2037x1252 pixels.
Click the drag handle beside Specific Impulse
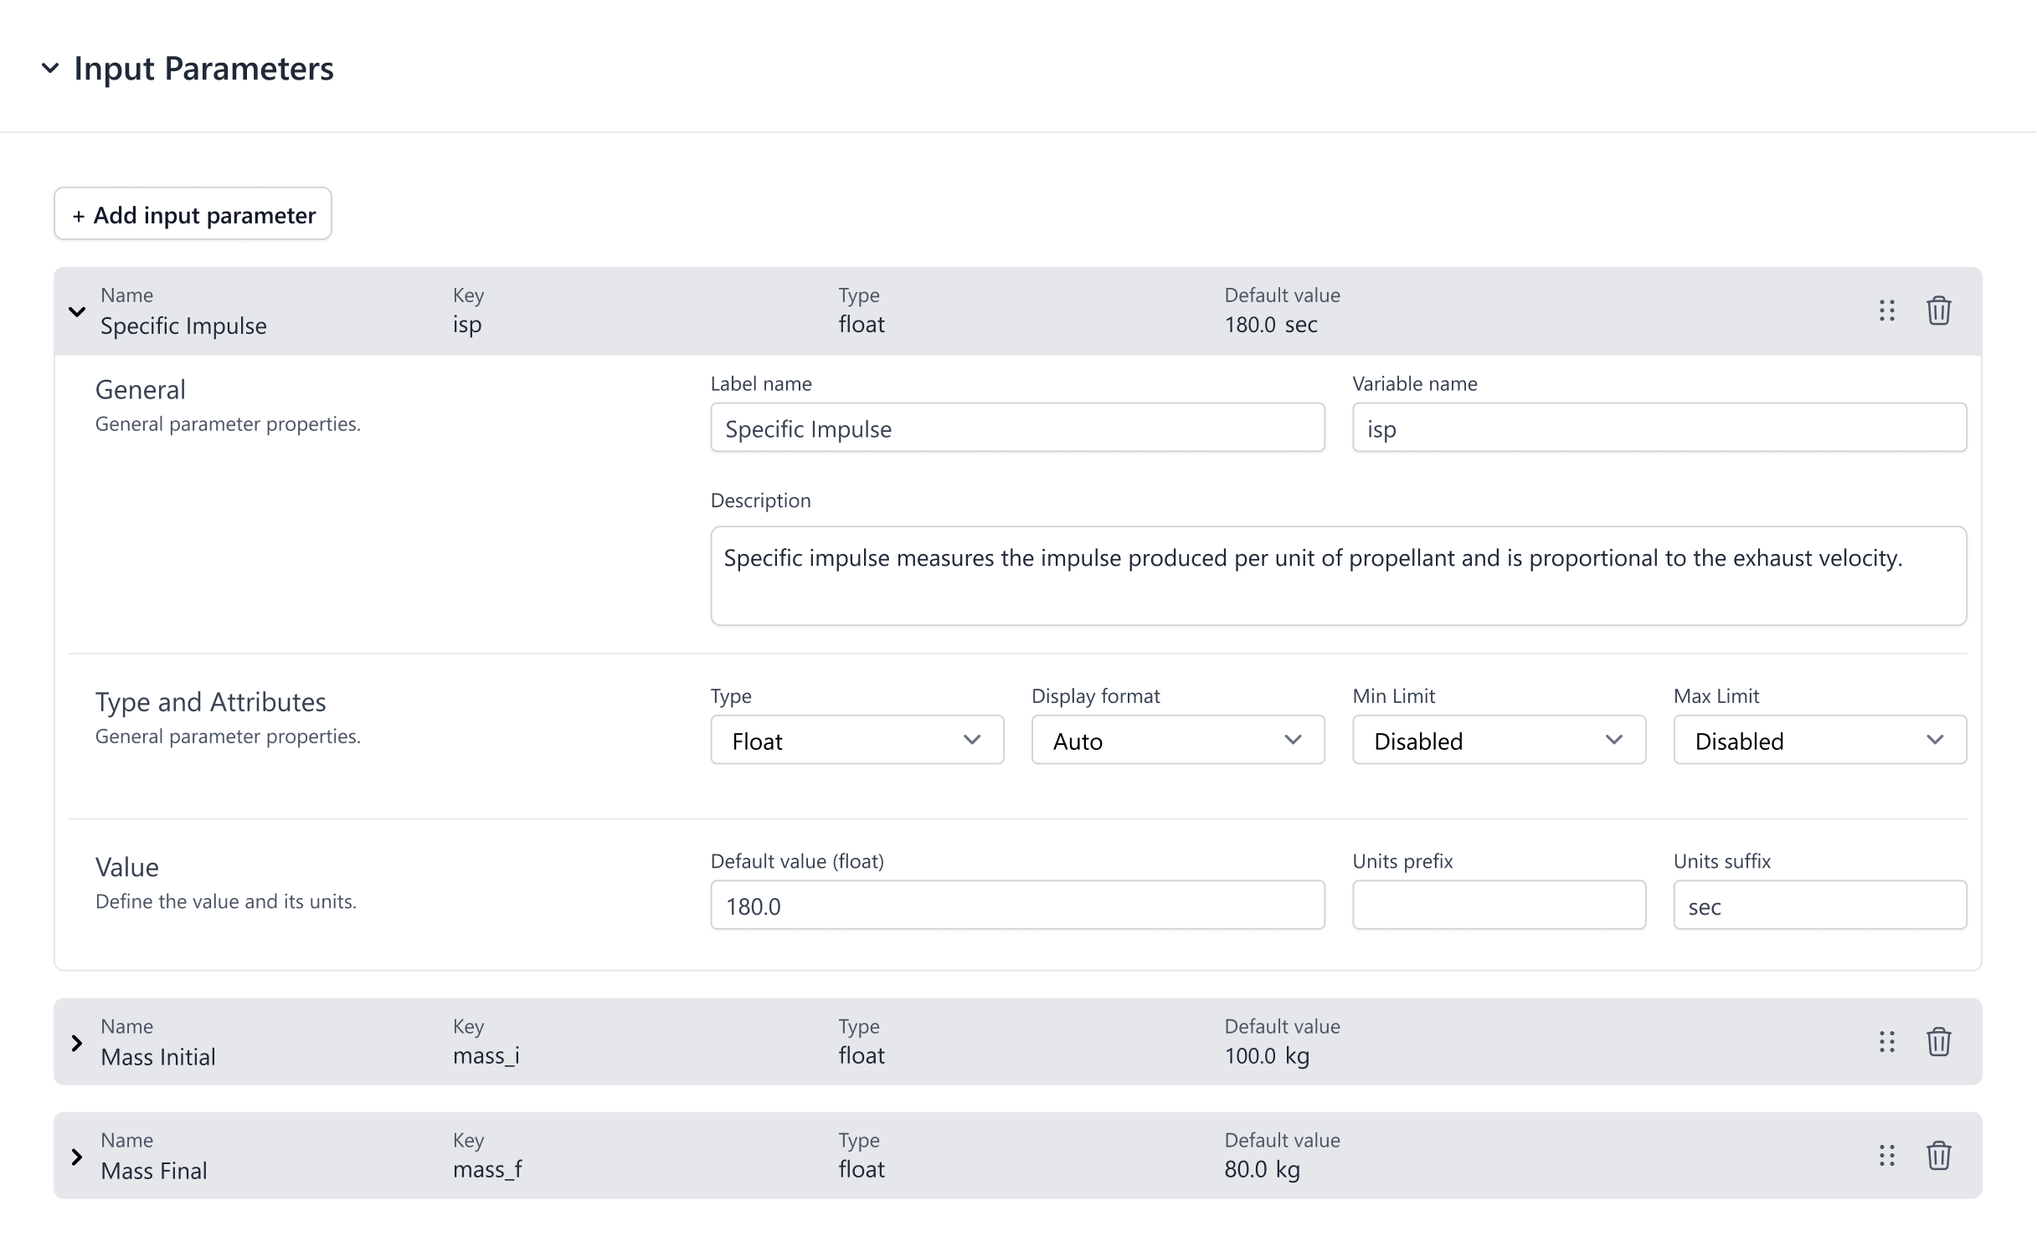[1886, 310]
